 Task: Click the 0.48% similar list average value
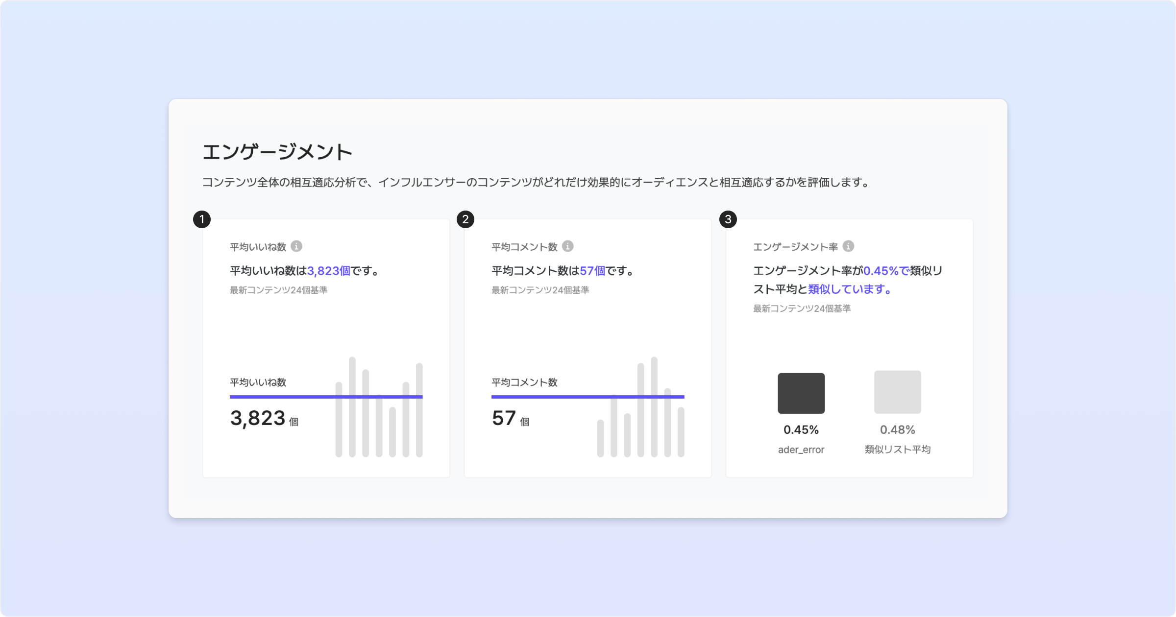(x=897, y=430)
